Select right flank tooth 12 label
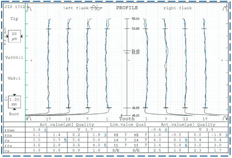Image resolution: width=232 pixels, height=158 pixels. pos(186,119)
